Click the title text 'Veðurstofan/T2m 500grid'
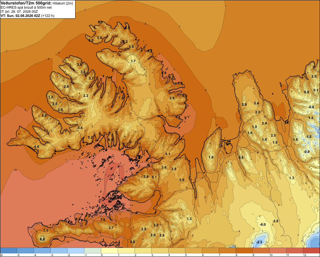The width and height of the screenshot is (320, 257). click(26, 3)
